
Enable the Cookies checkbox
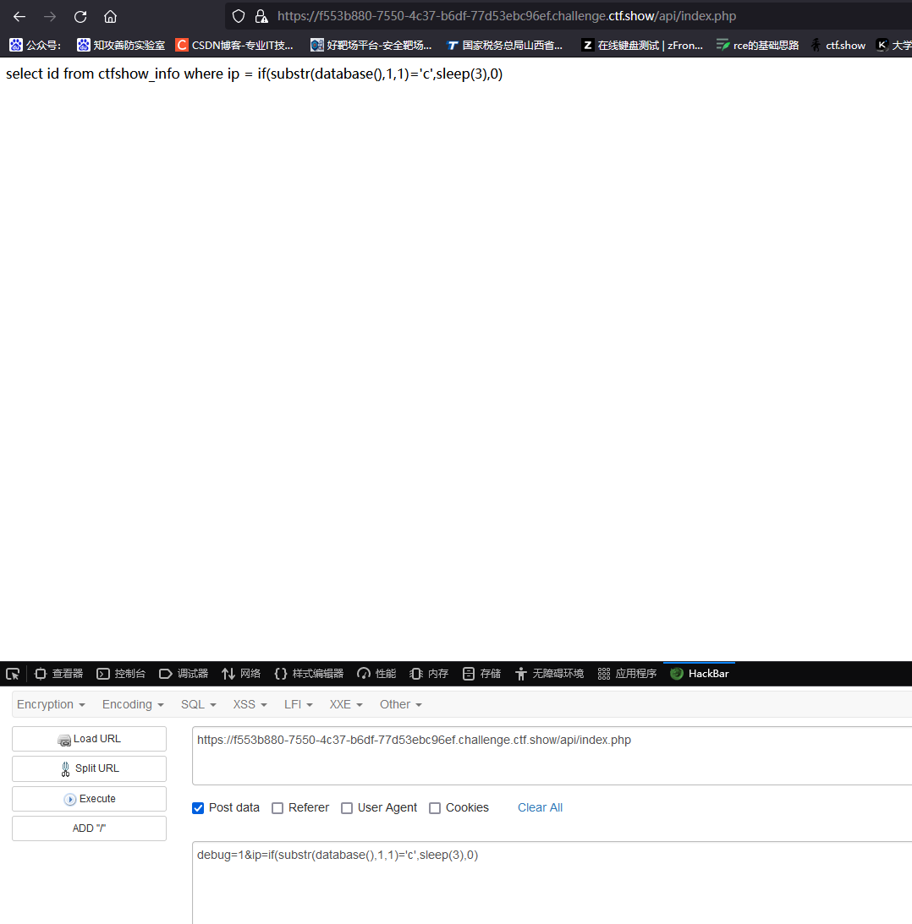pyautogui.click(x=435, y=808)
